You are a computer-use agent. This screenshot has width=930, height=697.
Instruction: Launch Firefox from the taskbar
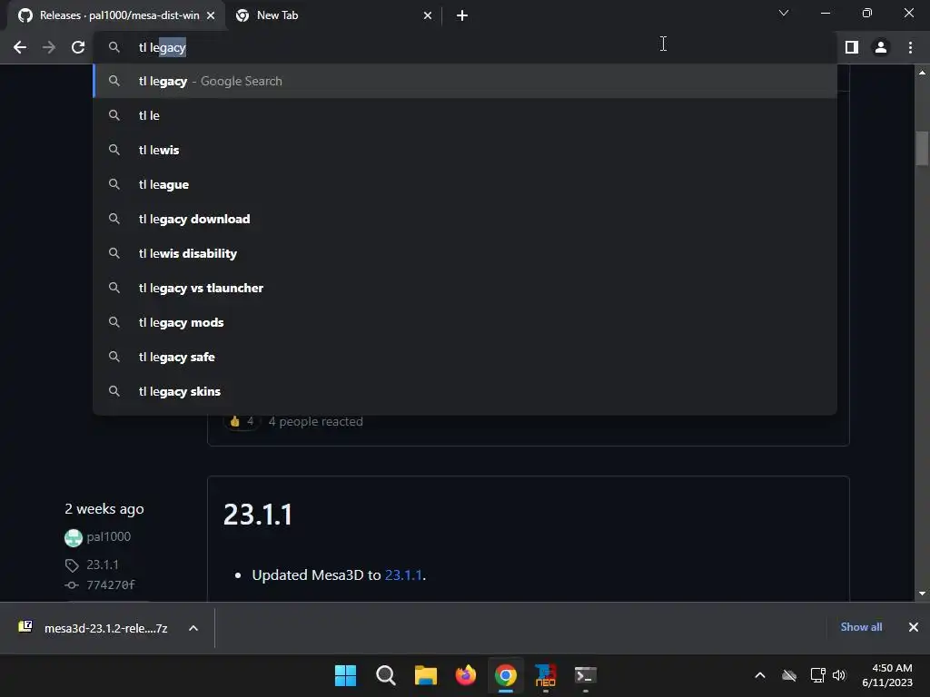[466, 675]
